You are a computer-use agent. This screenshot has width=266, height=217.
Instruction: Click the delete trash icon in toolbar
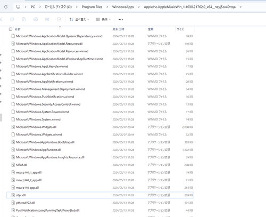click(x=59, y=19)
